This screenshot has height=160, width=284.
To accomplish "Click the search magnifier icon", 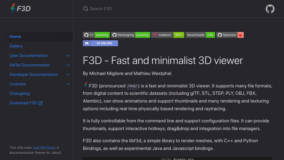I will [85, 9].
